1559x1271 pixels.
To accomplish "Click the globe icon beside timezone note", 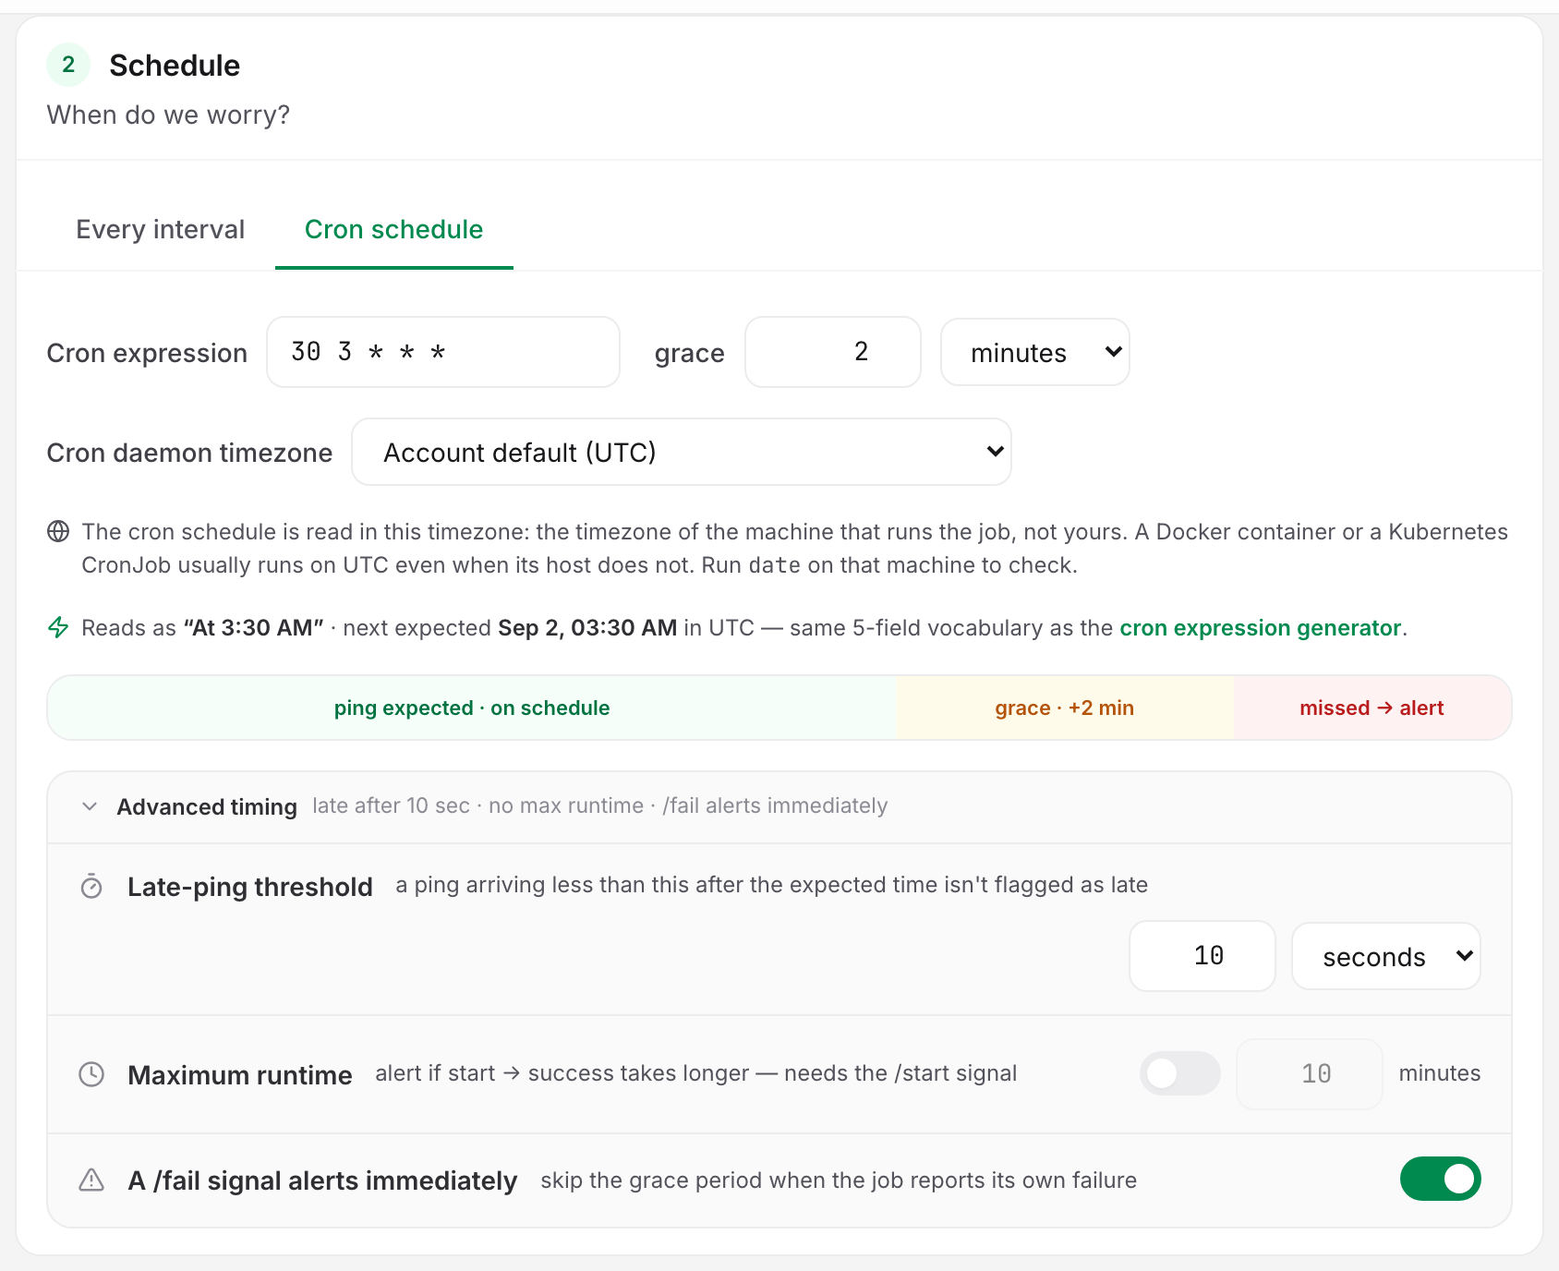I will tap(58, 531).
